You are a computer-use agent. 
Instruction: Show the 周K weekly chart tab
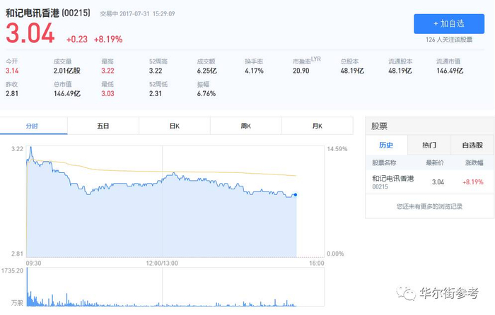click(x=245, y=126)
